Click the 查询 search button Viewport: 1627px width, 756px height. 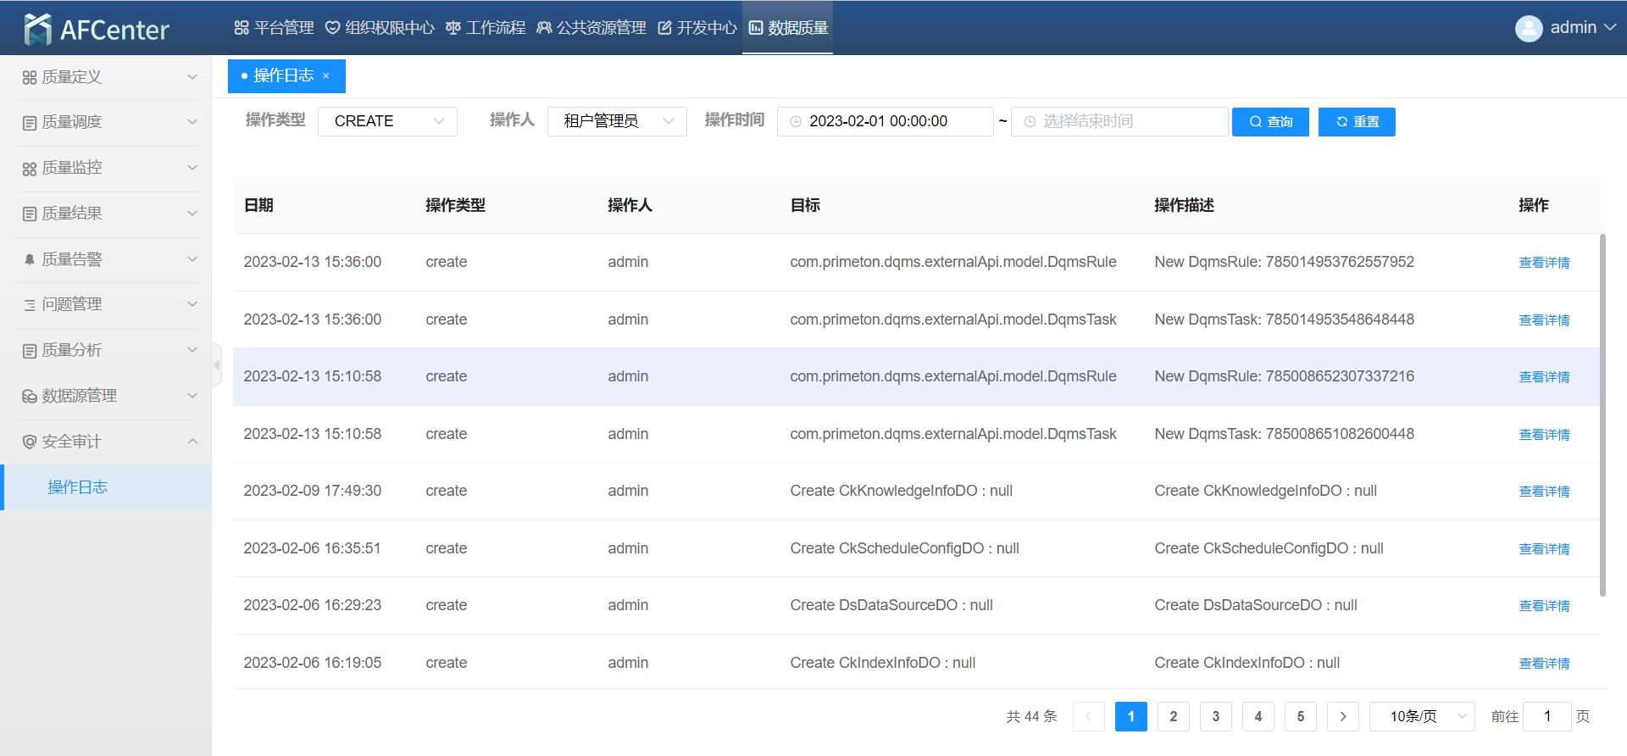(1270, 121)
